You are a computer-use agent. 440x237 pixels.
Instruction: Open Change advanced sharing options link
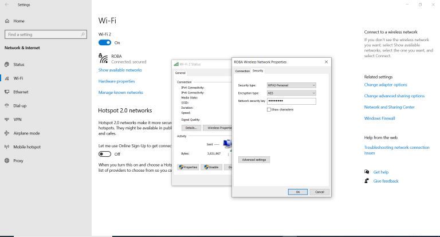(394, 96)
